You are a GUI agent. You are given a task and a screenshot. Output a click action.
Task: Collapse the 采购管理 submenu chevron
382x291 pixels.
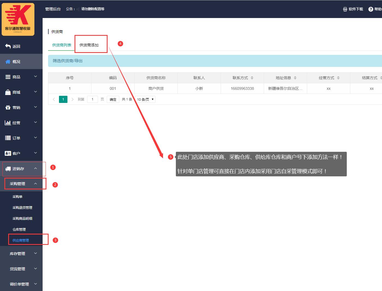tap(35, 184)
